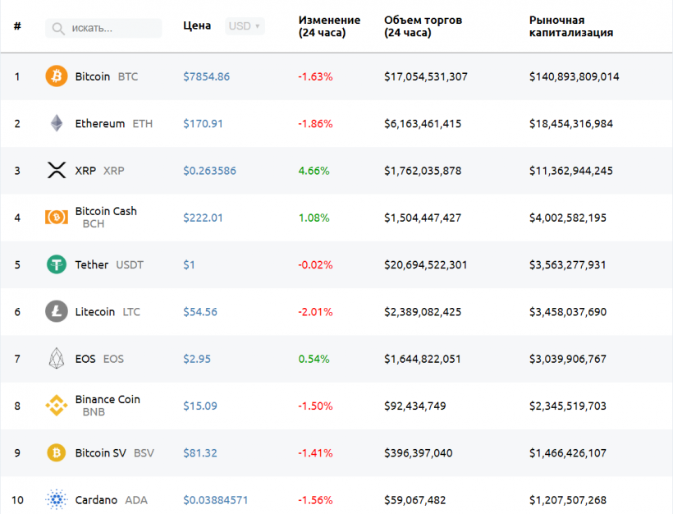Viewport: 673px width, 514px height.
Task: Sort by the Цена column header
Action: [197, 25]
